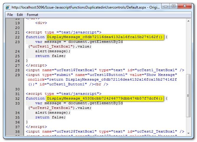Click the vertical scrollbar thumb
Image resolution: width=197 pixels, height=142 pixels.
(188, 95)
